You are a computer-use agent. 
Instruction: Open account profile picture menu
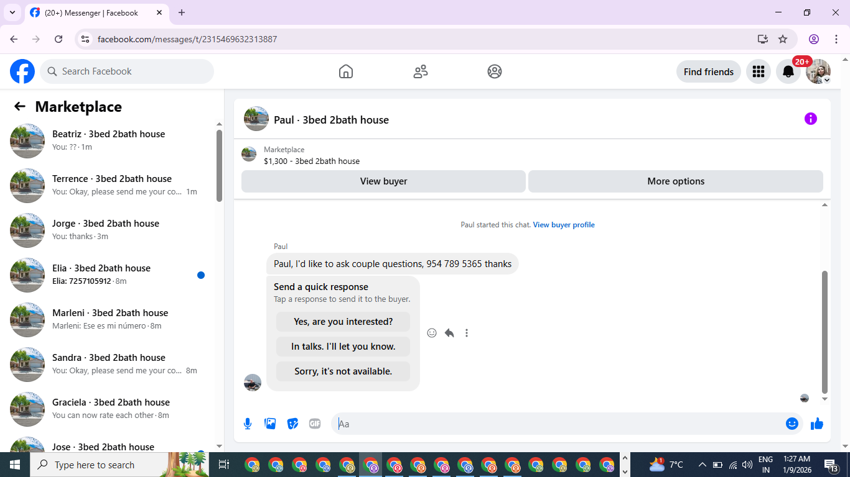point(818,71)
